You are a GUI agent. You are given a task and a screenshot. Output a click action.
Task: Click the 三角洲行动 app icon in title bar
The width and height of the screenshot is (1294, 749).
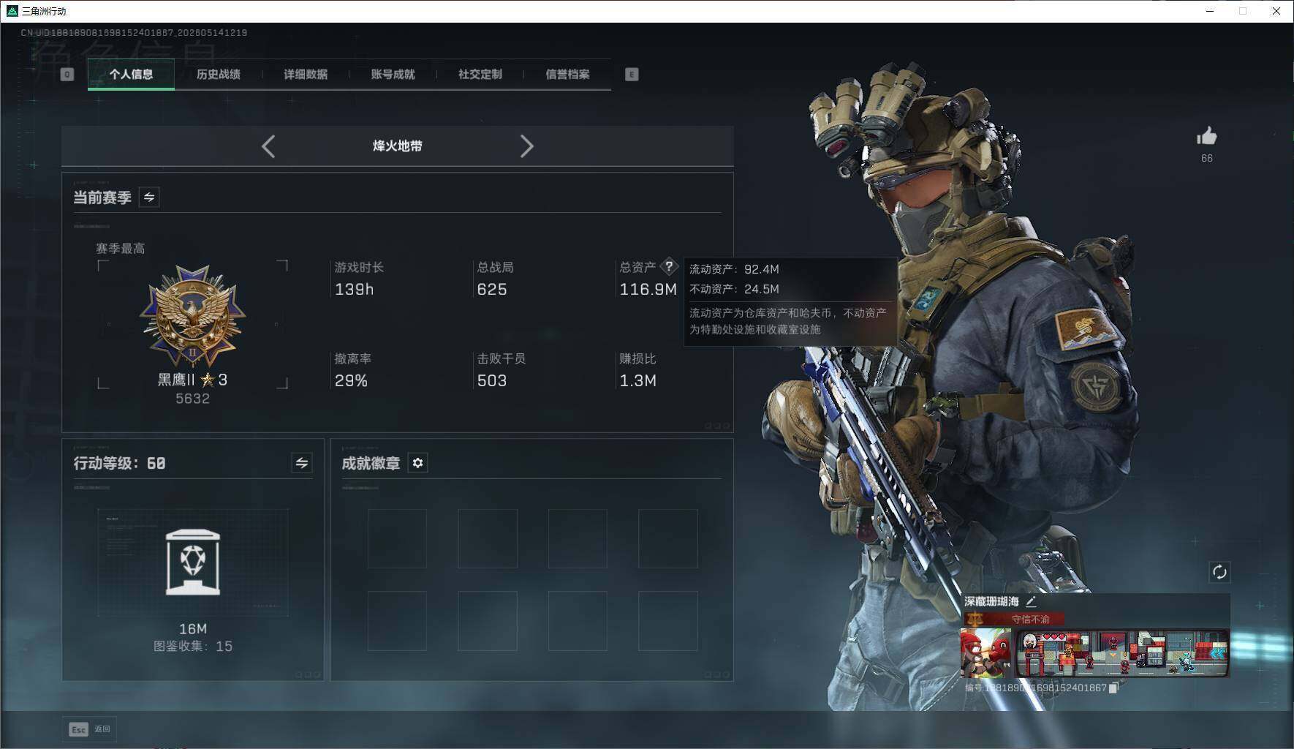12,11
